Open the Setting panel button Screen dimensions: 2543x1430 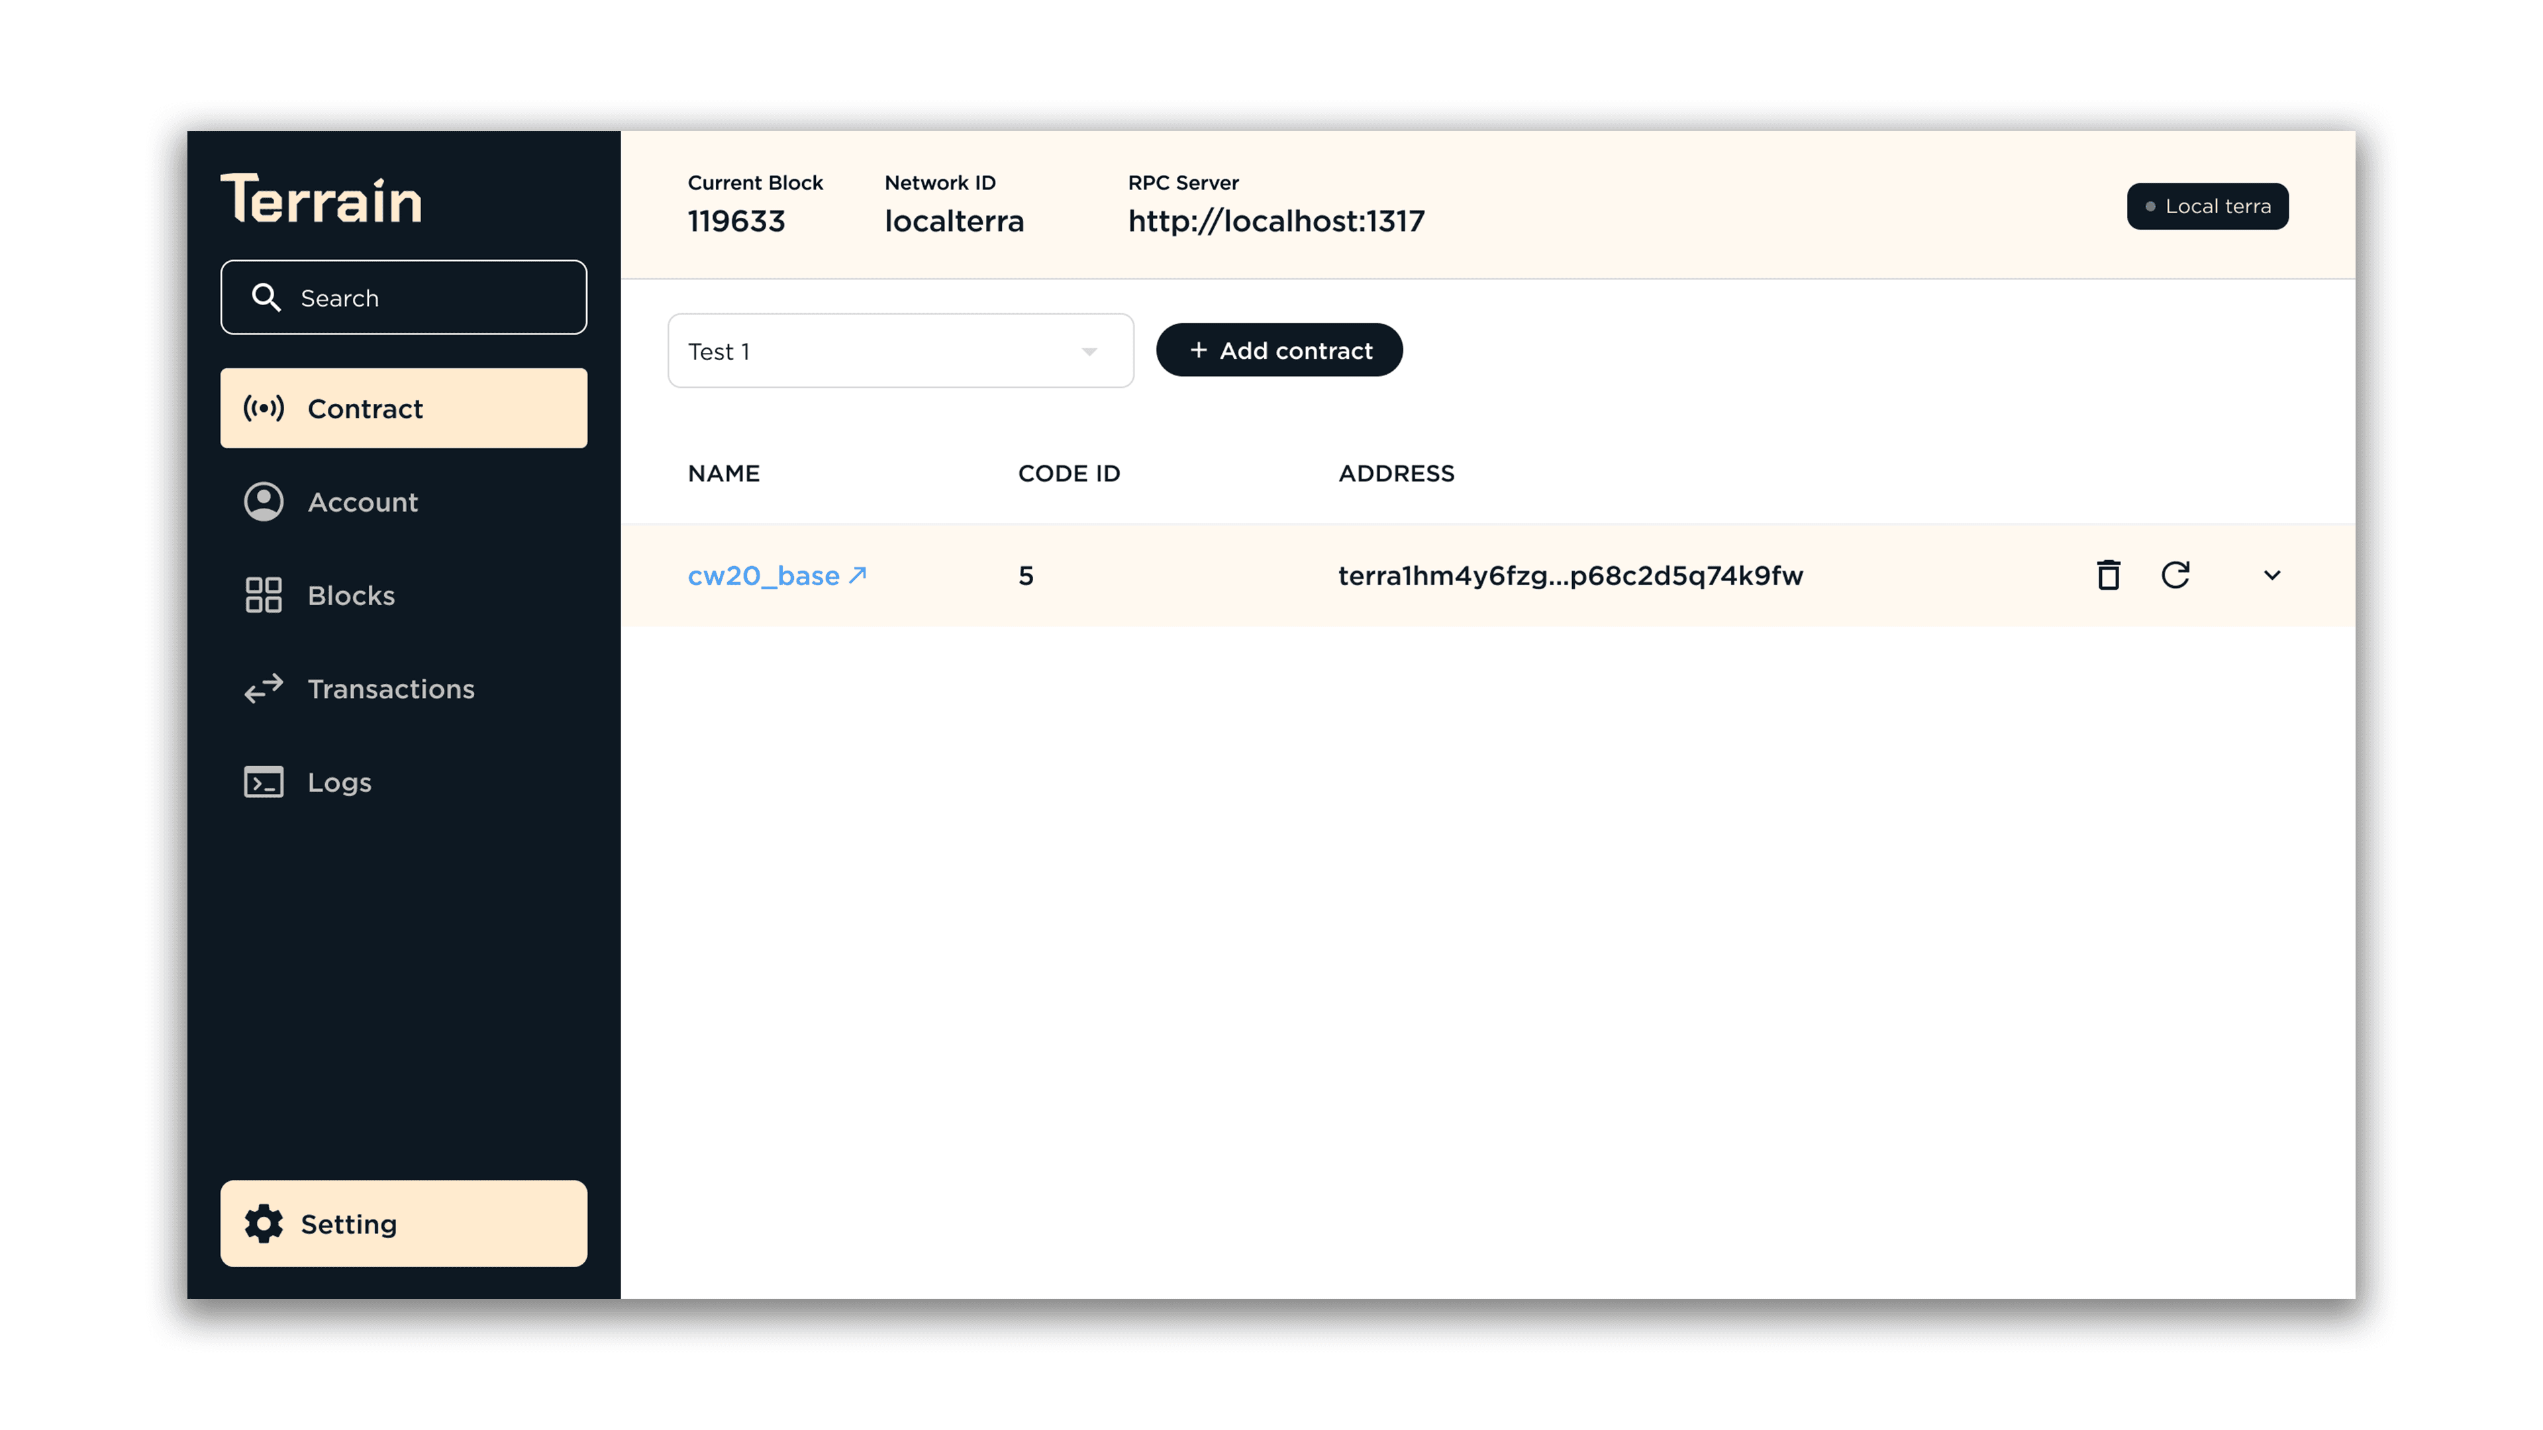403,1223
